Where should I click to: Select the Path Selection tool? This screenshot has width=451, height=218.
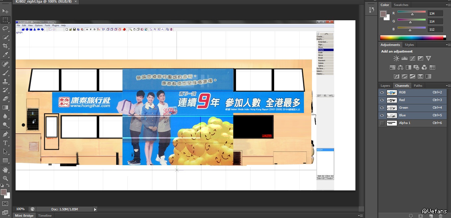(x=5, y=152)
